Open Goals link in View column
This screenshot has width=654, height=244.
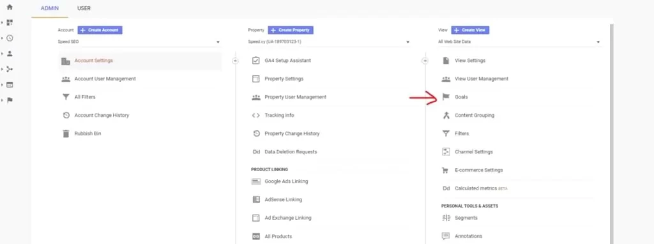tap(461, 97)
